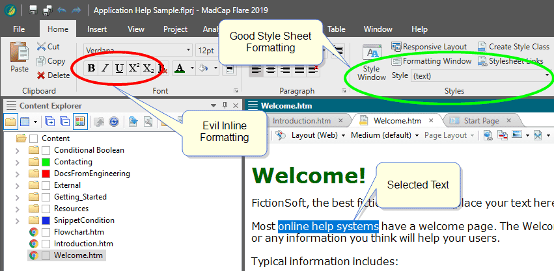Expand the Conditional Boolean folder

point(18,151)
